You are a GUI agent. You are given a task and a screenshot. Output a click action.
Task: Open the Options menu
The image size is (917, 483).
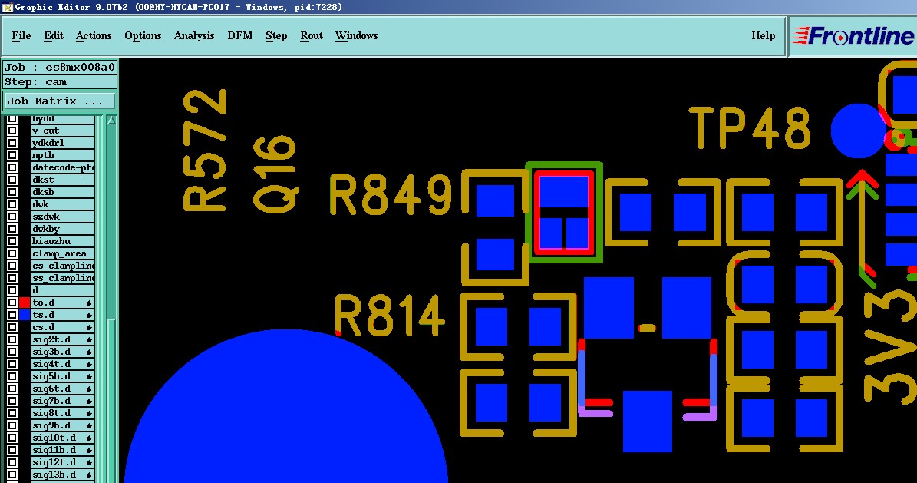[x=143, y=36]
